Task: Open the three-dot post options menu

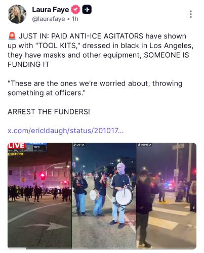Action: click(191, 14)
